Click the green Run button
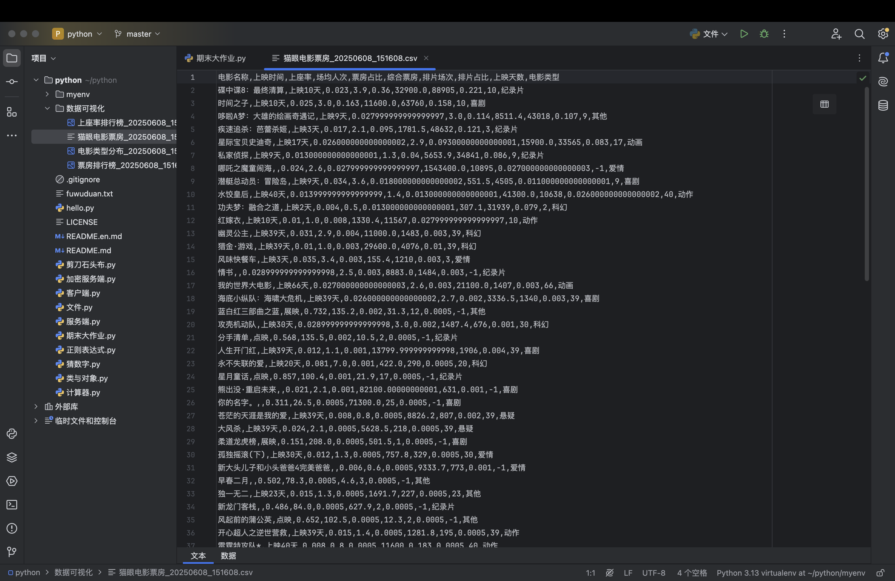This screenshot has width=895, height=581. click(743, 34)
